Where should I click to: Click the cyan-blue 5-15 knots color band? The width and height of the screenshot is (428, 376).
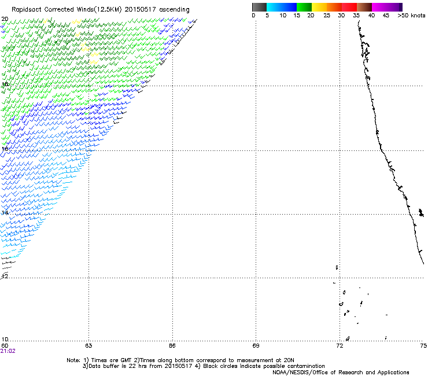coord(282,7)
